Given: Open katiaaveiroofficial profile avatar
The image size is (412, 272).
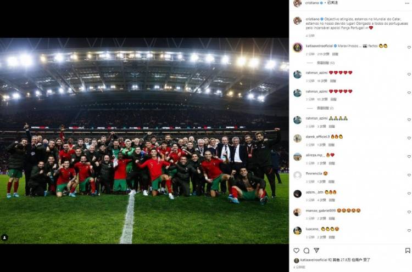Looking at the screenshot, I should click(297, 48).
